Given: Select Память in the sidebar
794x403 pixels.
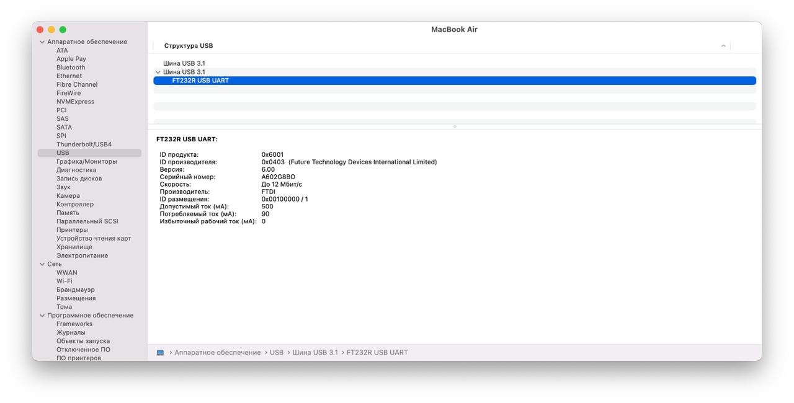Looking at the screenshot, I should click(68, 213).
